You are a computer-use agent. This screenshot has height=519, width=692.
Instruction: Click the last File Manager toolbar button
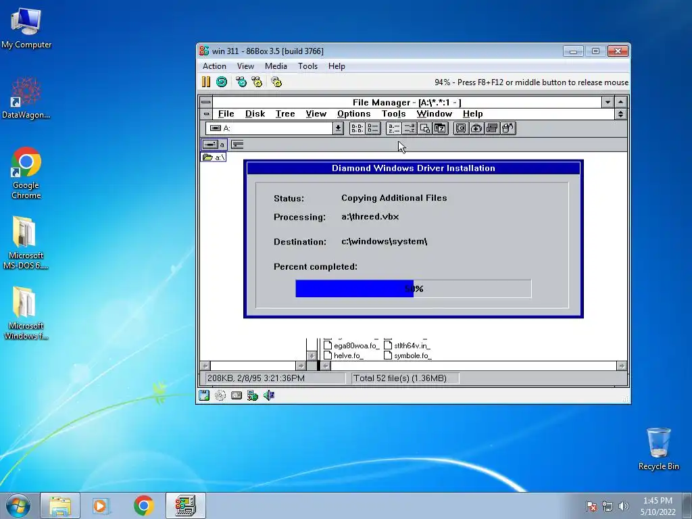point(508,128)
